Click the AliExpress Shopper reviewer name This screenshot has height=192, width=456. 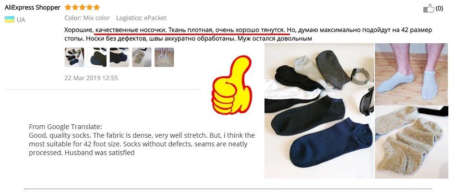[x=33, y=8]
